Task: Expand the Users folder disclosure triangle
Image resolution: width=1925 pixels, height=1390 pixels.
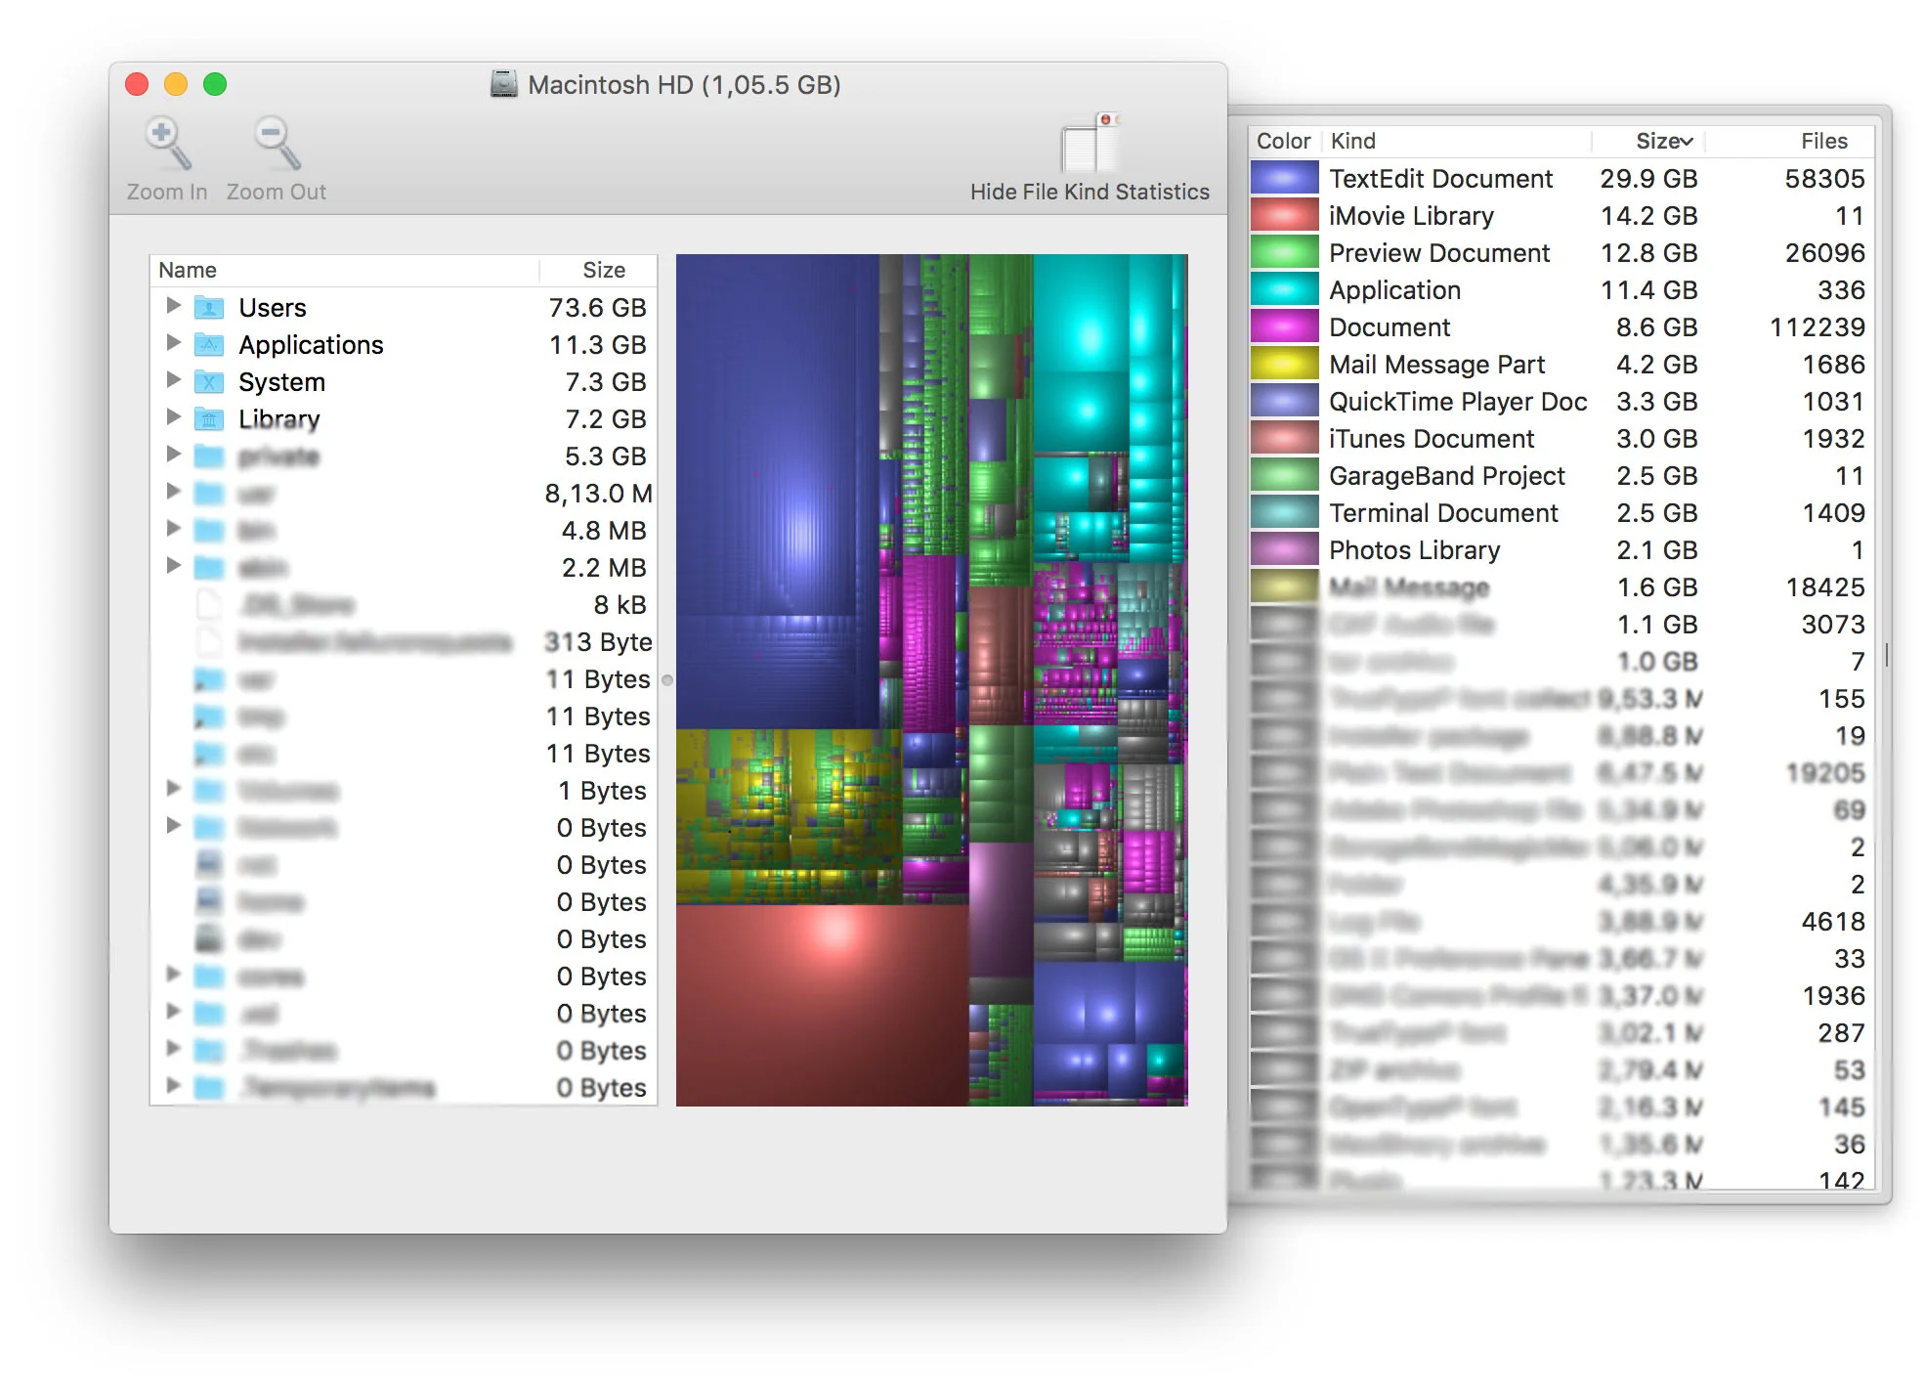Action: coord(174,307)
